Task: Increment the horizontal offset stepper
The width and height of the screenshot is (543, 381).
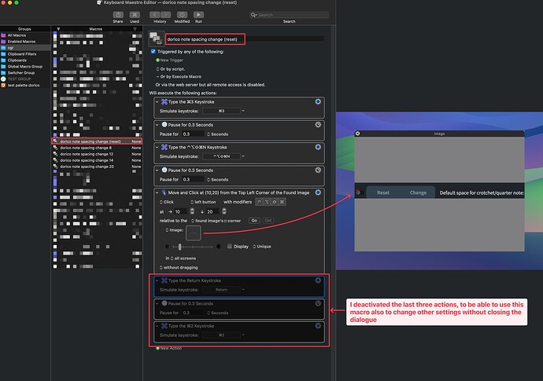Action: 192,210
